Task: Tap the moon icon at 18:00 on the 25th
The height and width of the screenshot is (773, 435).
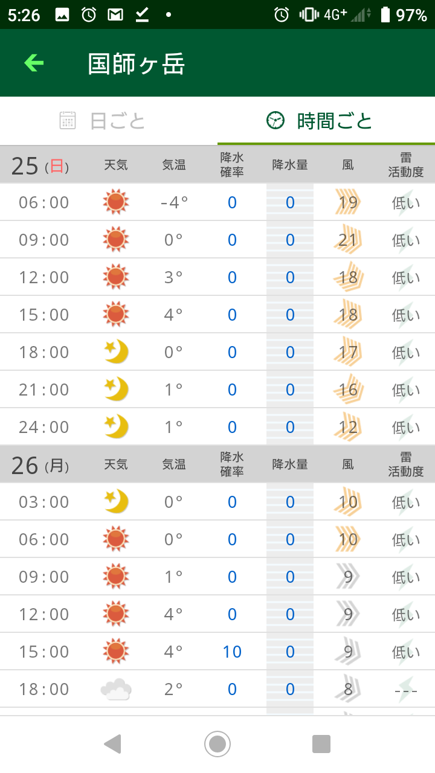Action: coord(116,352)
